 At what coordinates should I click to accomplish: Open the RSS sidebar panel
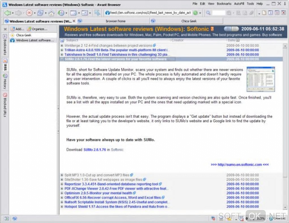5,65
